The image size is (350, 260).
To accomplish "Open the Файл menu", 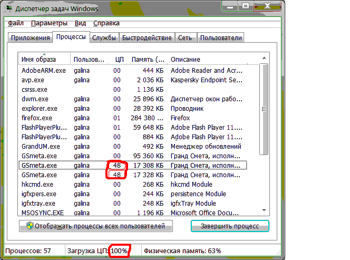I will tap(16, 23).
